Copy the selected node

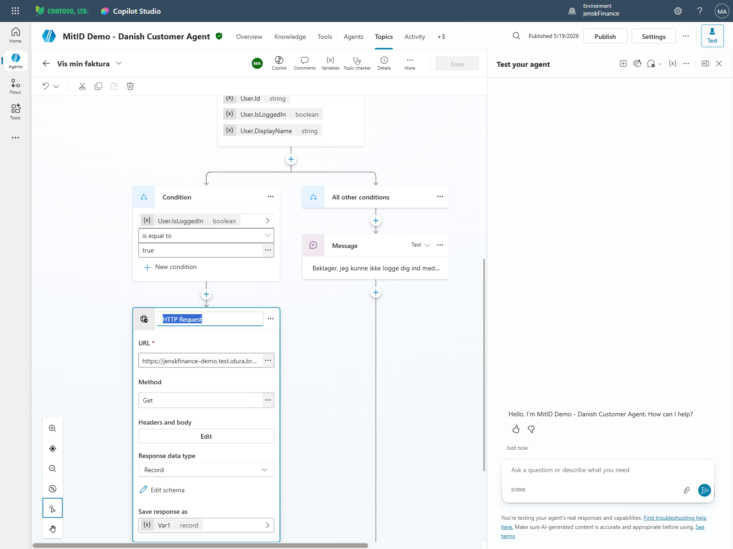tap(98, 86)
